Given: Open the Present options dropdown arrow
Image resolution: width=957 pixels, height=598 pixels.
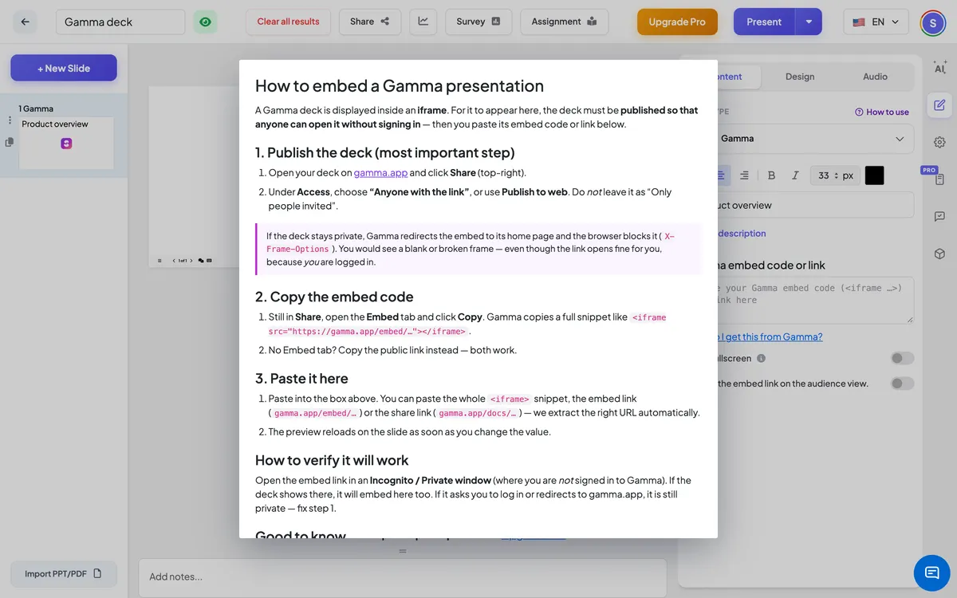Looking at the screenshot, I should click(808, 22).
